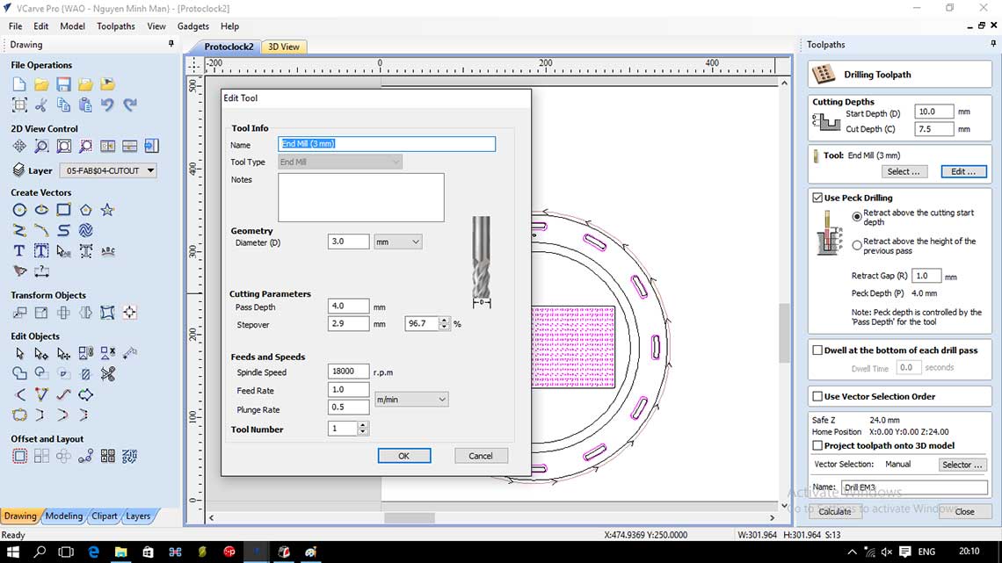Click Cancel in Edit Tool dialog

tap(481, 456)
